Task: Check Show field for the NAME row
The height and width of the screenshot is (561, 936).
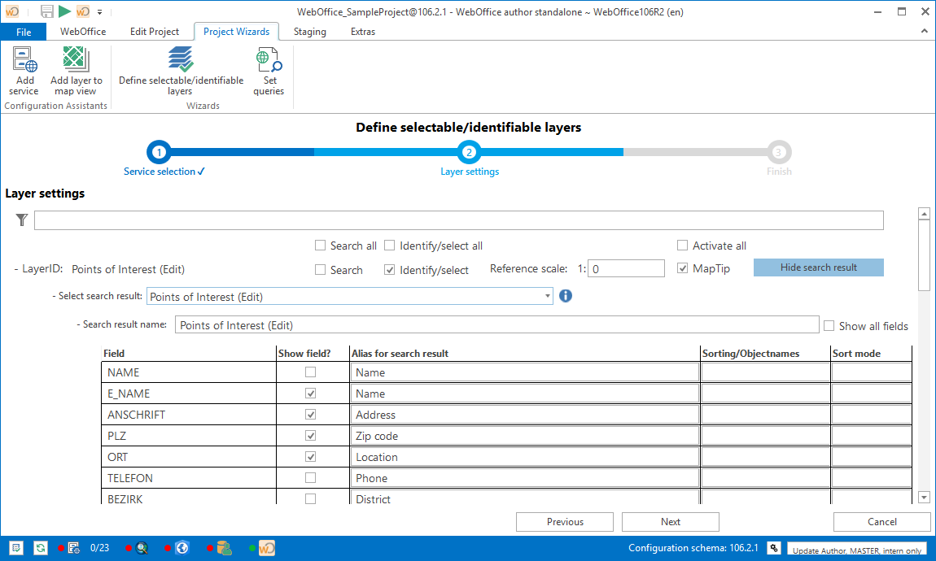Action: click(x=310, y=372)
